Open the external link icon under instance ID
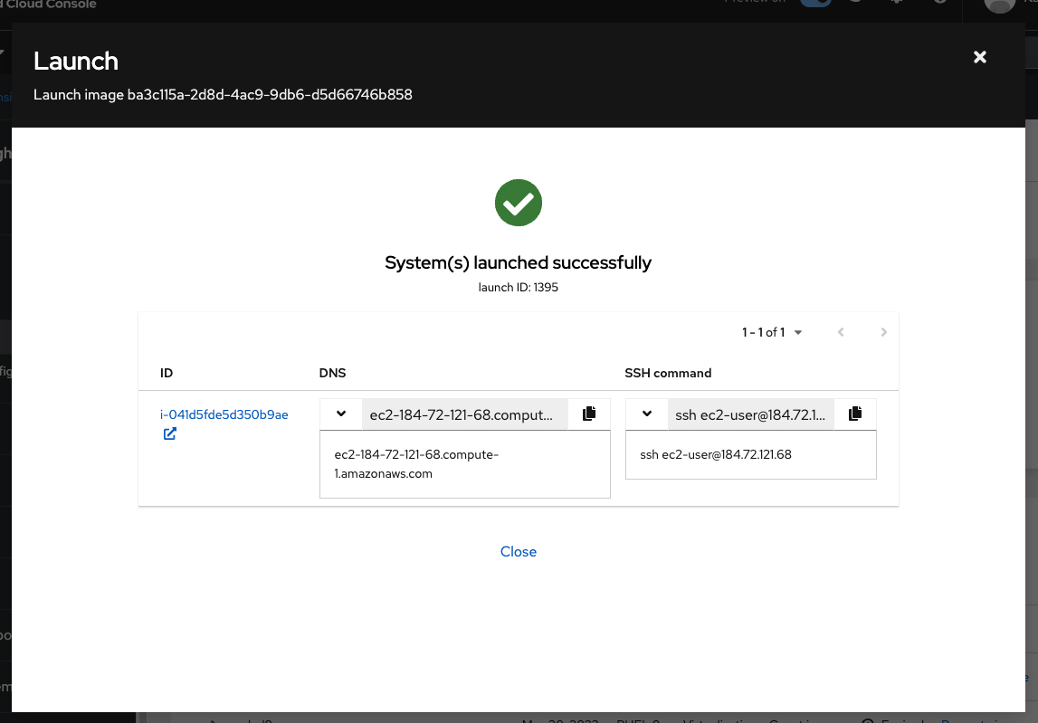This screenshot has width=1038, height=723. point(170,433)
